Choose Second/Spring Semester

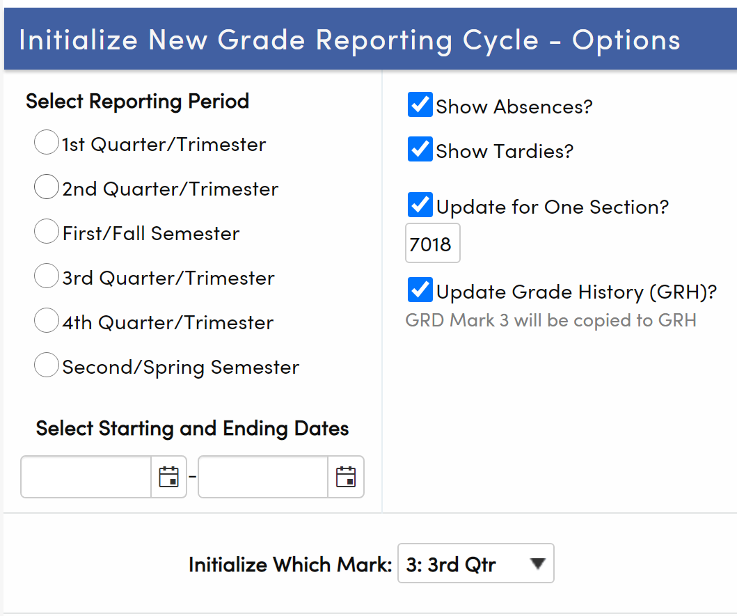pyautogui.click(x=46, y=365)
